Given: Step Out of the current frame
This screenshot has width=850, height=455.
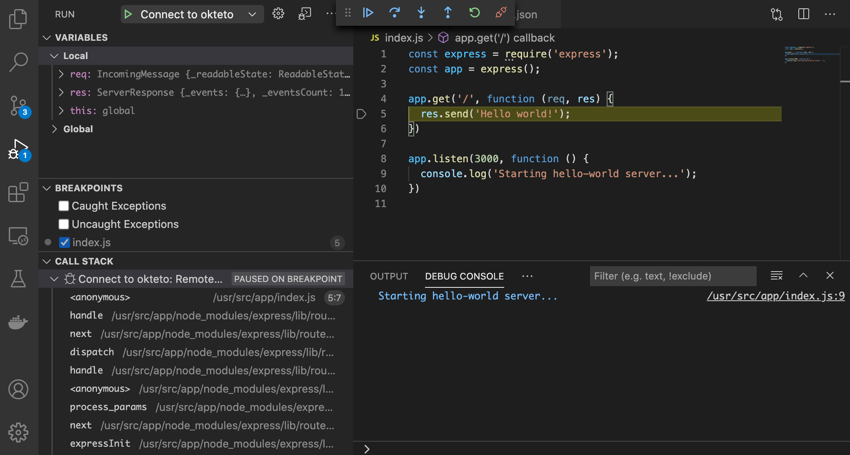Looking at the screenshot, I should click(x=448, y=13).
